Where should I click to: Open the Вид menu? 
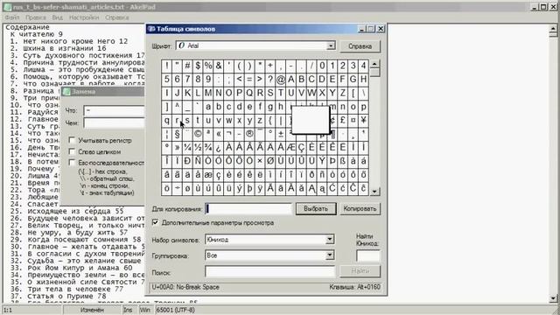click(x=57, y=17)
